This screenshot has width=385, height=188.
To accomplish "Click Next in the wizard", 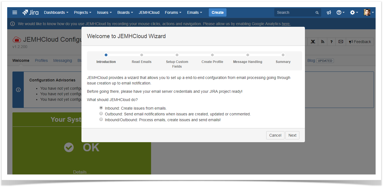I will click(x=292, y=135).
